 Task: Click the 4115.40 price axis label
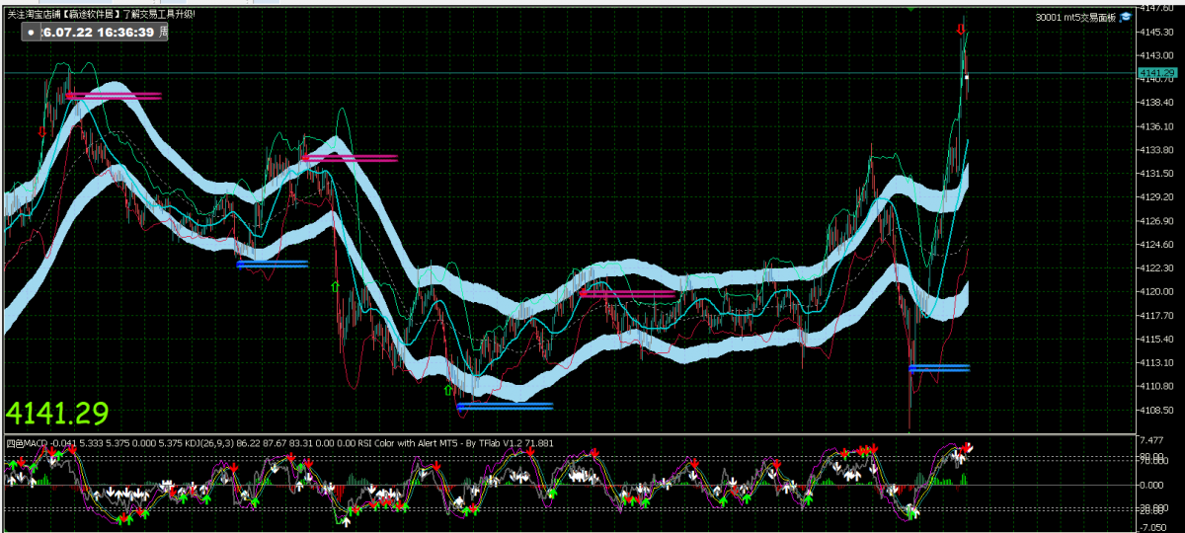1157,340
